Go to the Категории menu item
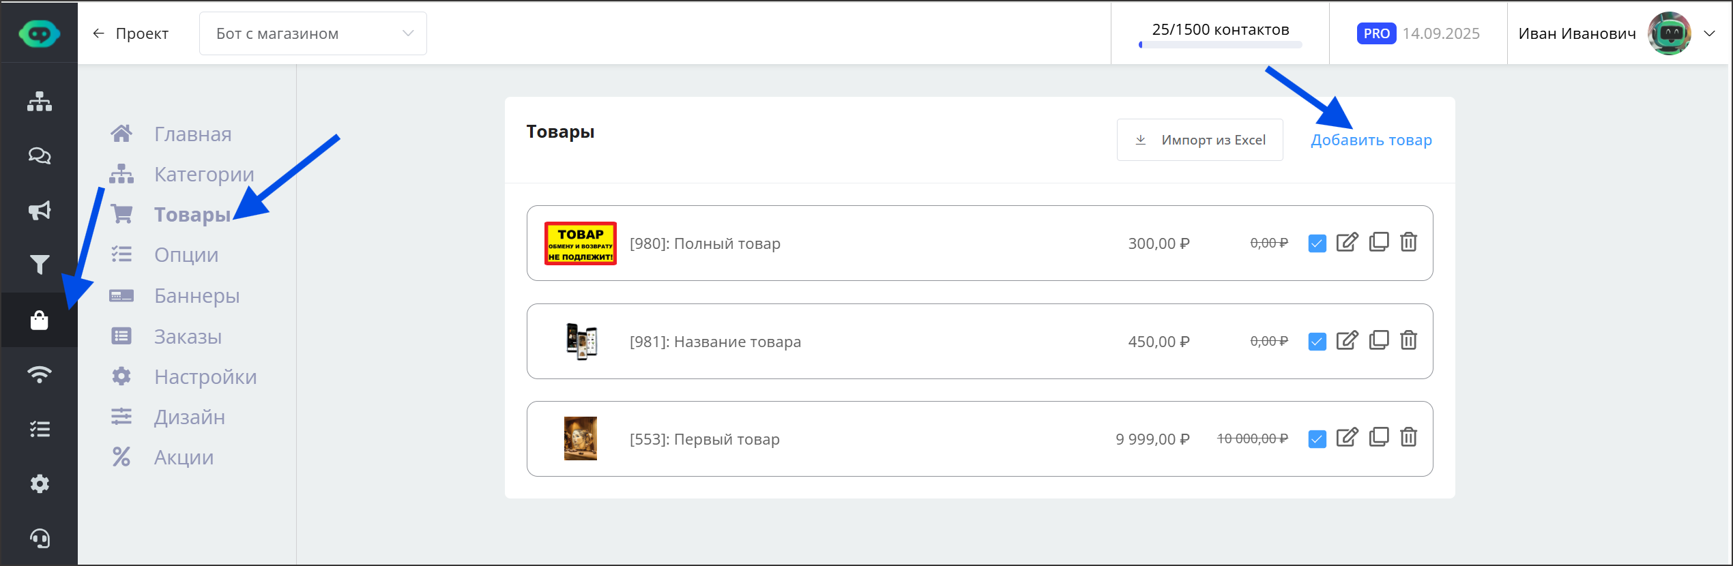Image resolution: width=1733 pixels, height=566 pixels. point(203,175)
